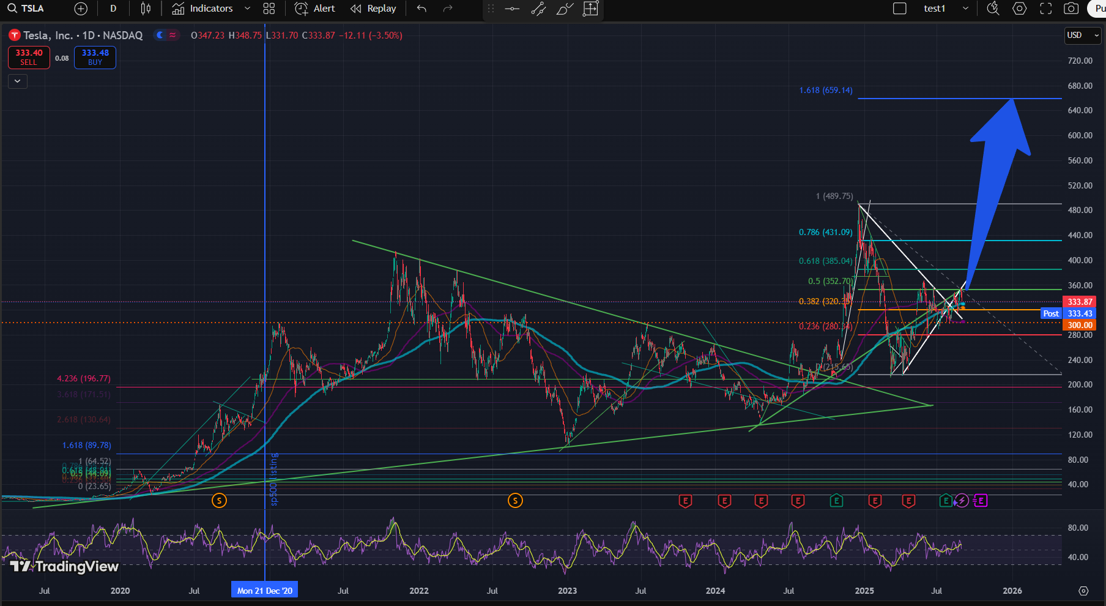The width and height of the screenshot is (1106, 606).
Task: Open indicator templates grid icon
Action: tap(269, 9)
